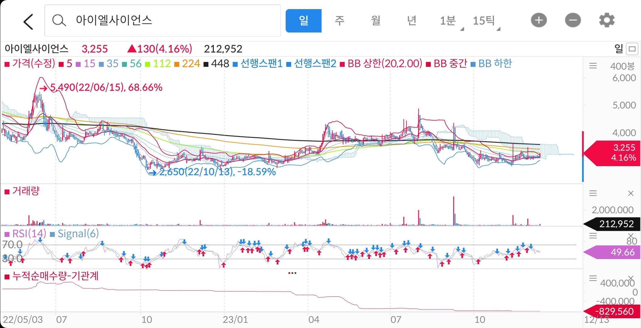Select the Signal(6) indicator label
The width and height of the screenshot is (641, 328).
pyautogui.click(x=75, y=234)
